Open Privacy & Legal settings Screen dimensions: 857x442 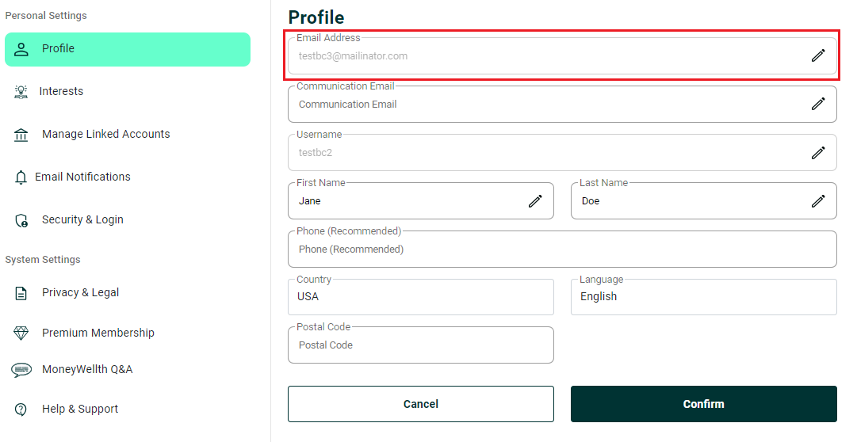point(80,293)
